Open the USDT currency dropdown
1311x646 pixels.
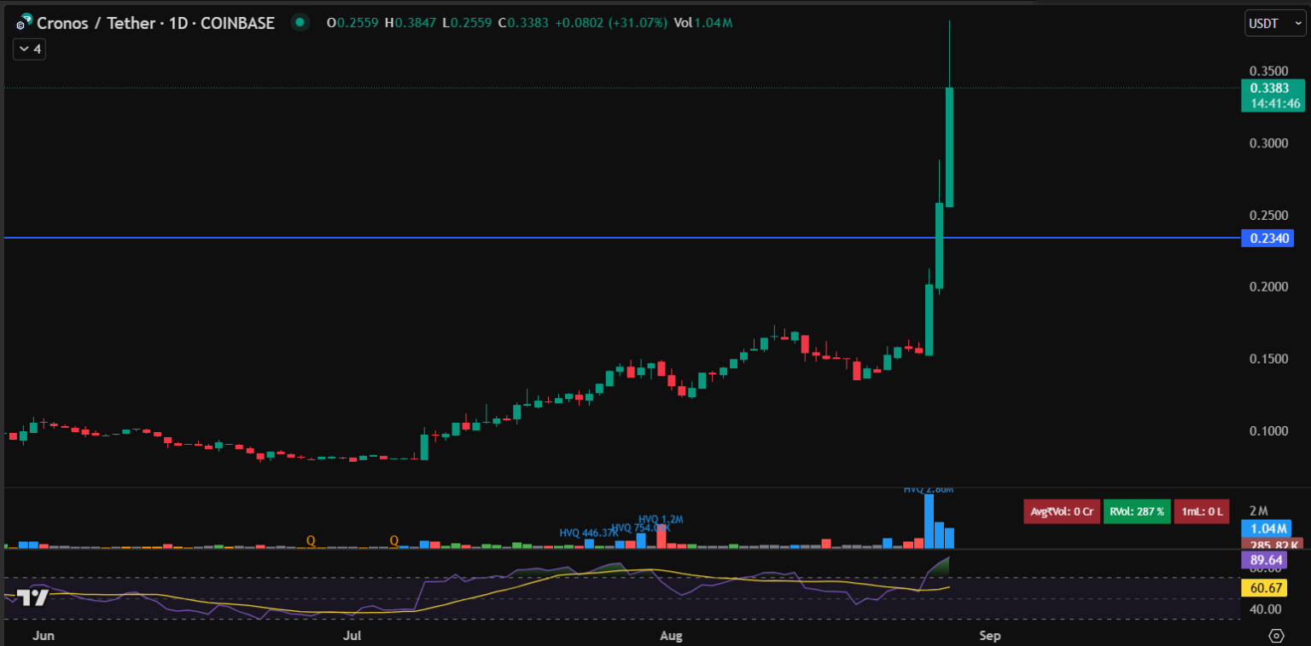point(1274,24)
